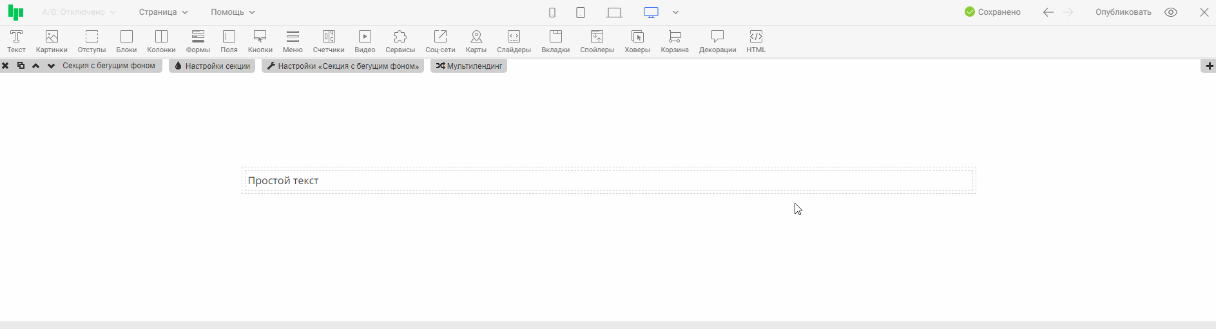This screenshot has height=329, width=1216.
Task: Expand the device size dropdown arrow
Action: coord(675,12)
